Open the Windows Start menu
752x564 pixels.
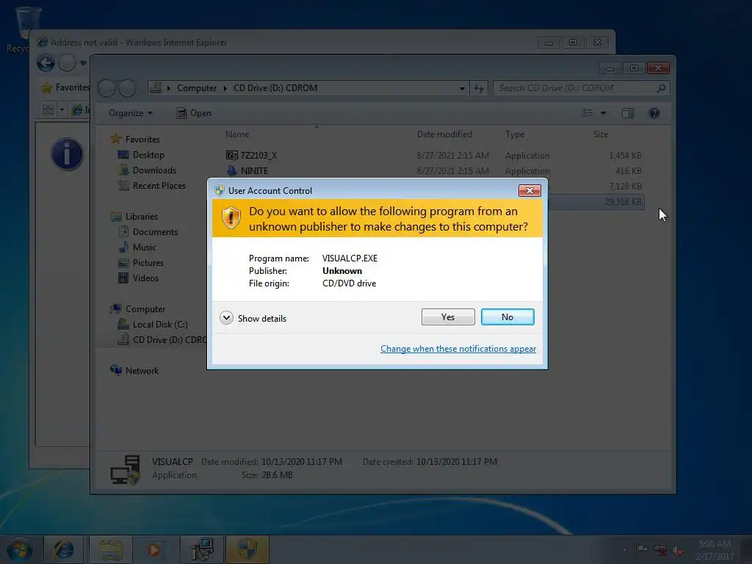[x=20, y=549]
